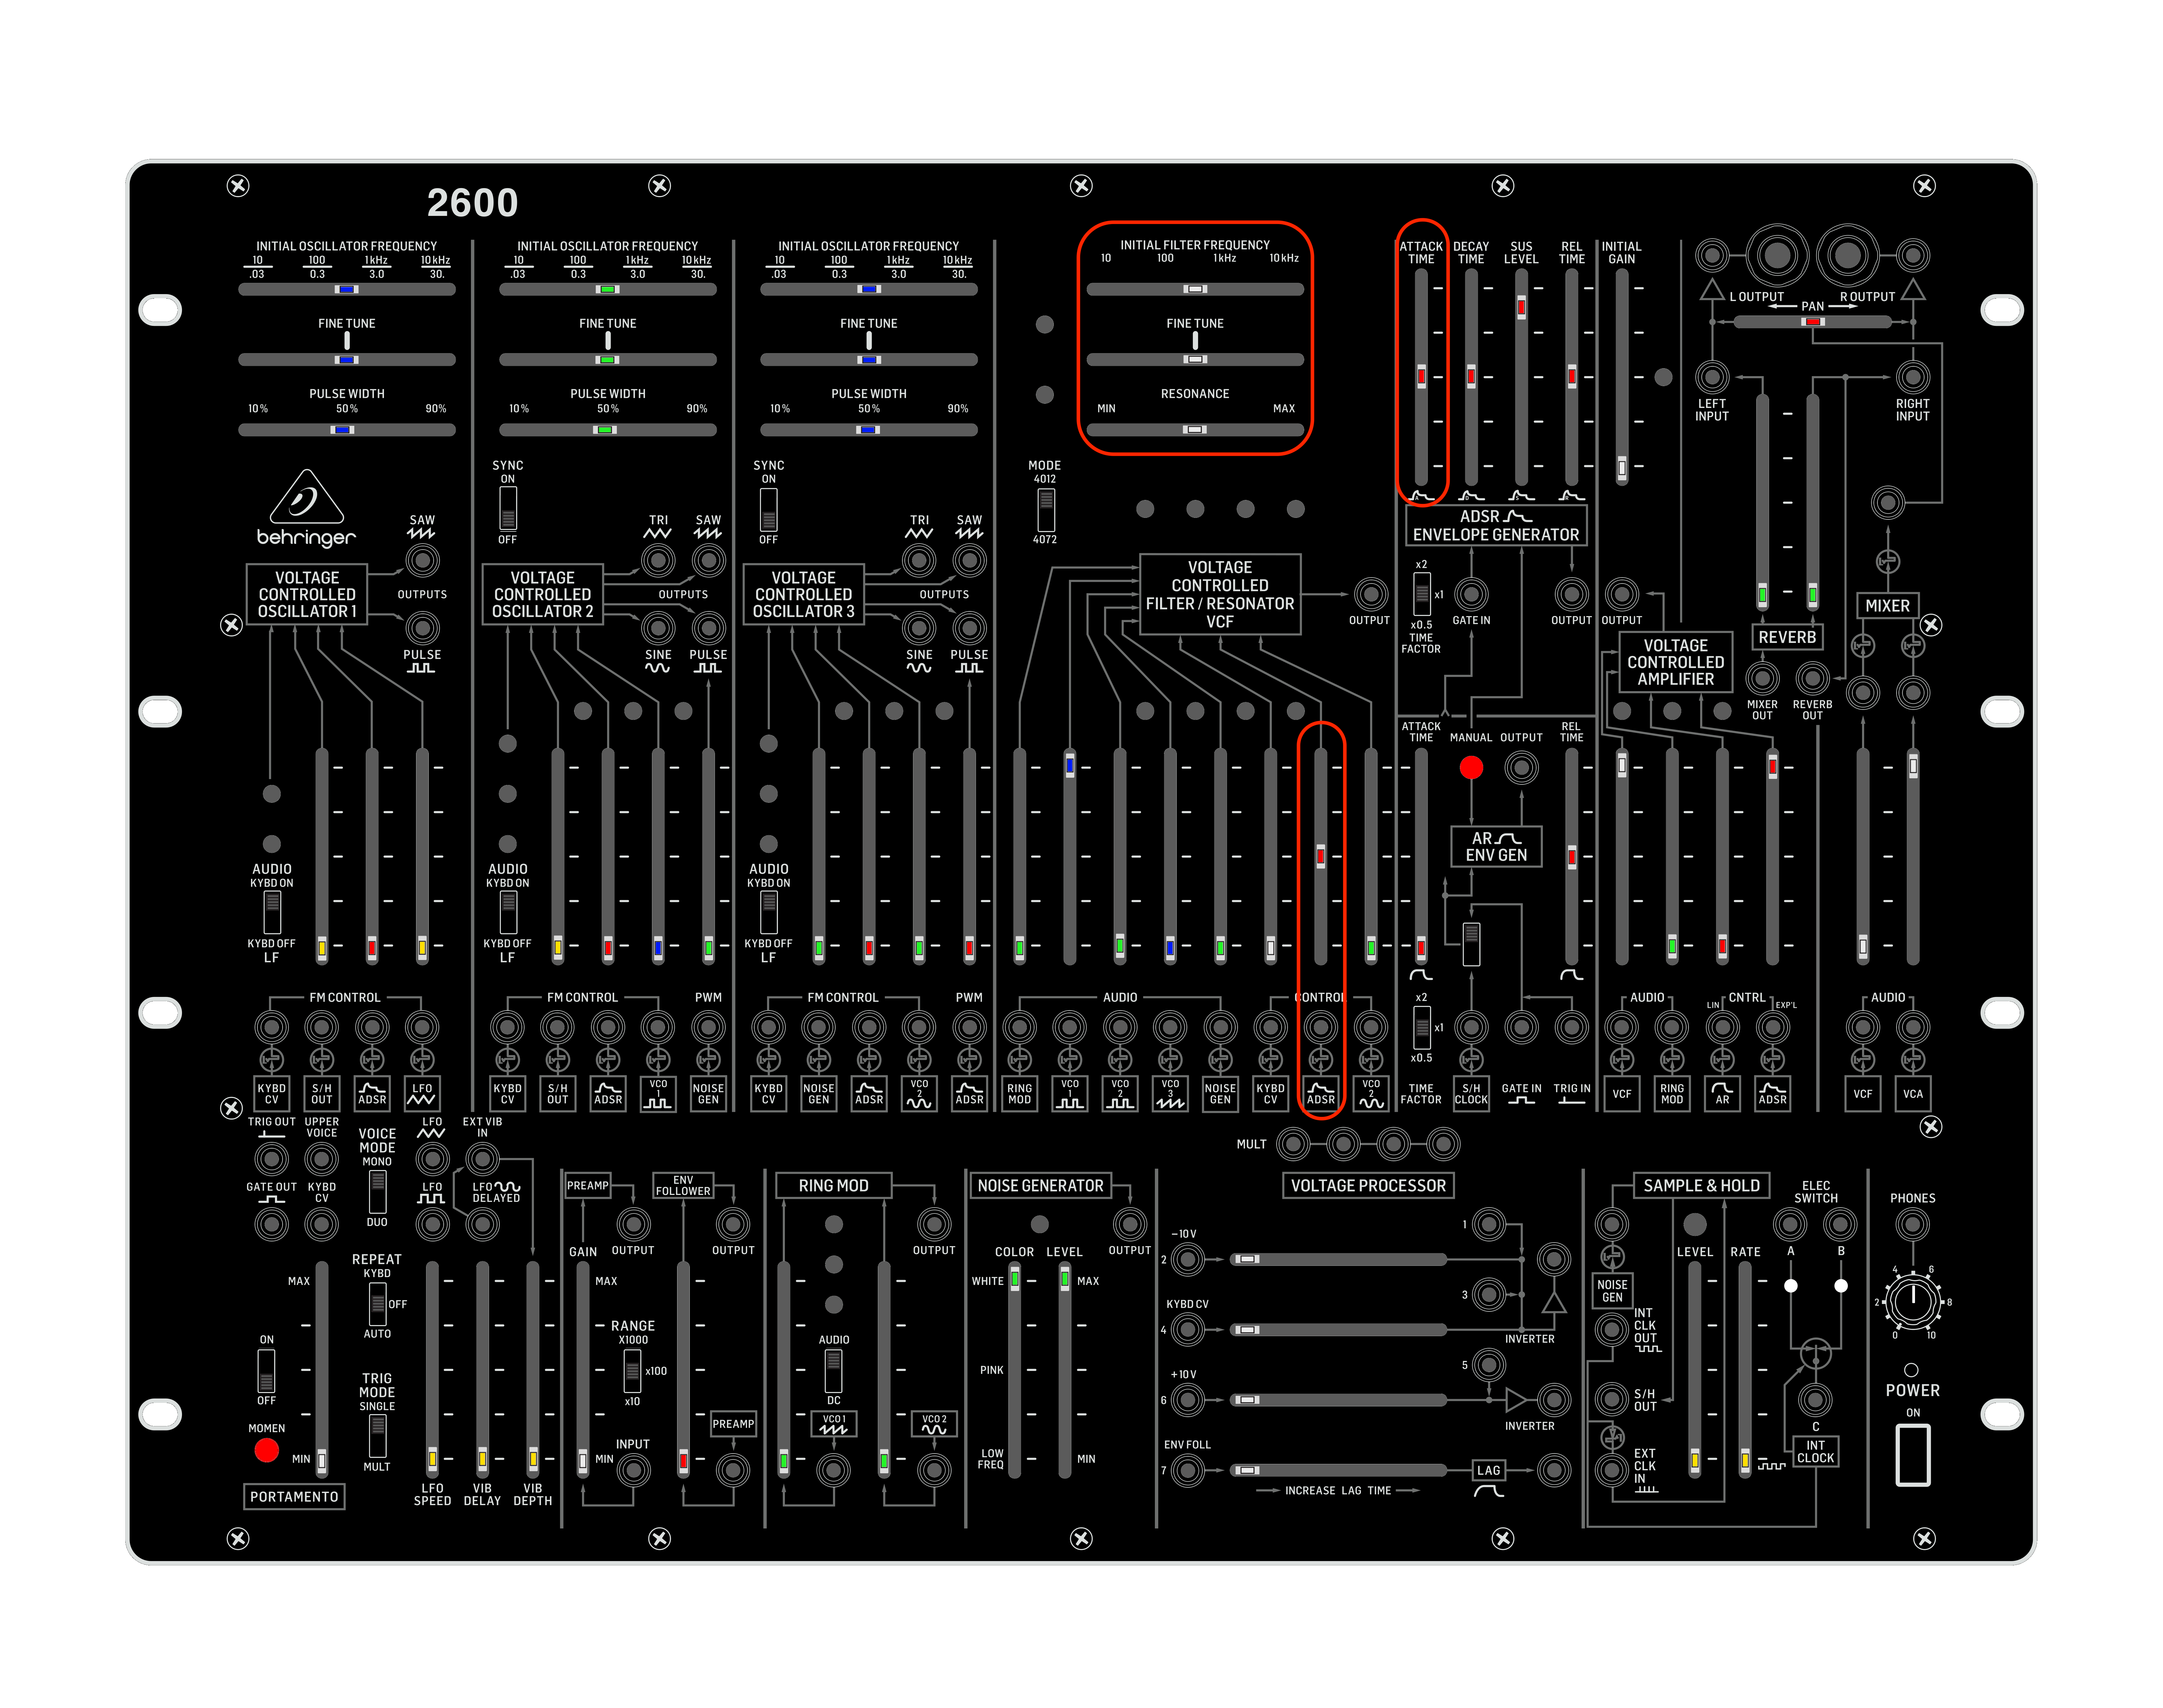Click the RIGHT INPUT jack
This screenshot has height=1708, width=2163.
click(1913, 377)
